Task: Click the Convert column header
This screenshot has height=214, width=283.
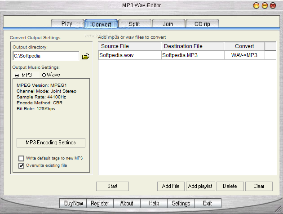Action: [x=244, y=46]
